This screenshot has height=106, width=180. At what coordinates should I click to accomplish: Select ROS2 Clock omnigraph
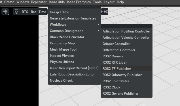point(126,87)
